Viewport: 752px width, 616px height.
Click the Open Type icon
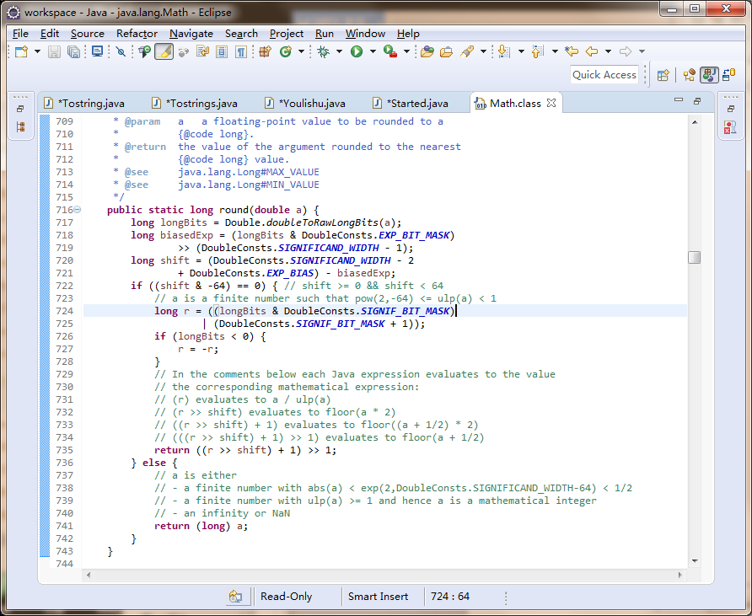pyautogui.click(x=144, y=51)
